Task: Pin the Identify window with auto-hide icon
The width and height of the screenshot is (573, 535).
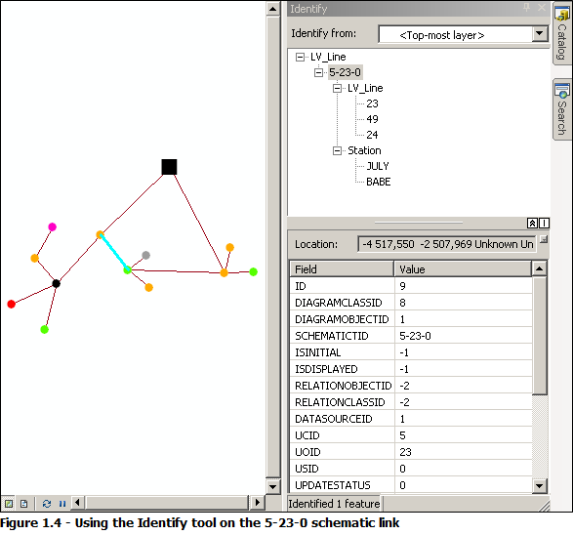Action: 526,7
